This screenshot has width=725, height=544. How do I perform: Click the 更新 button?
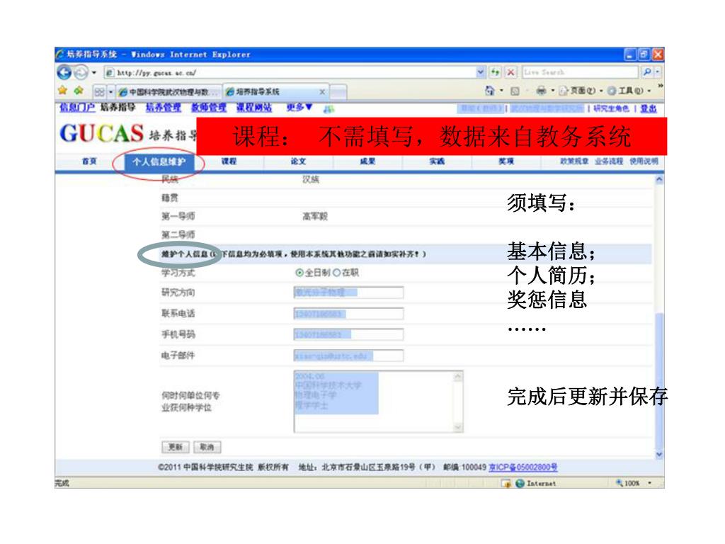(x=176, y=447)
